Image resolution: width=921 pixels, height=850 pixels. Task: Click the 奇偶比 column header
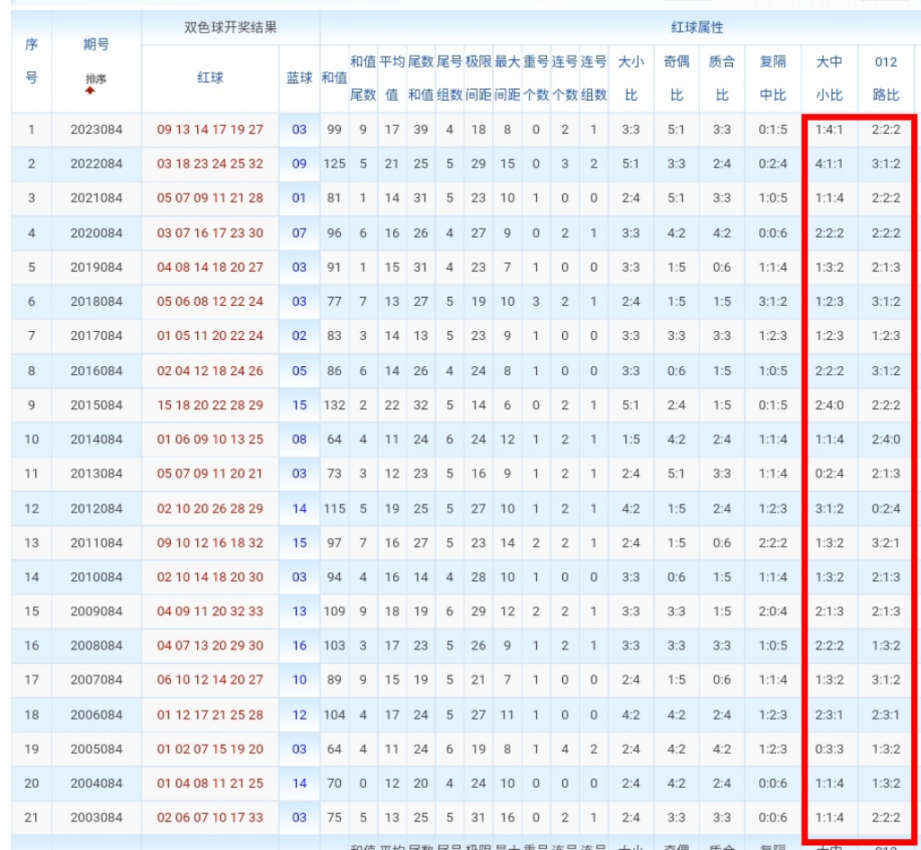click(x=676, y=78)
